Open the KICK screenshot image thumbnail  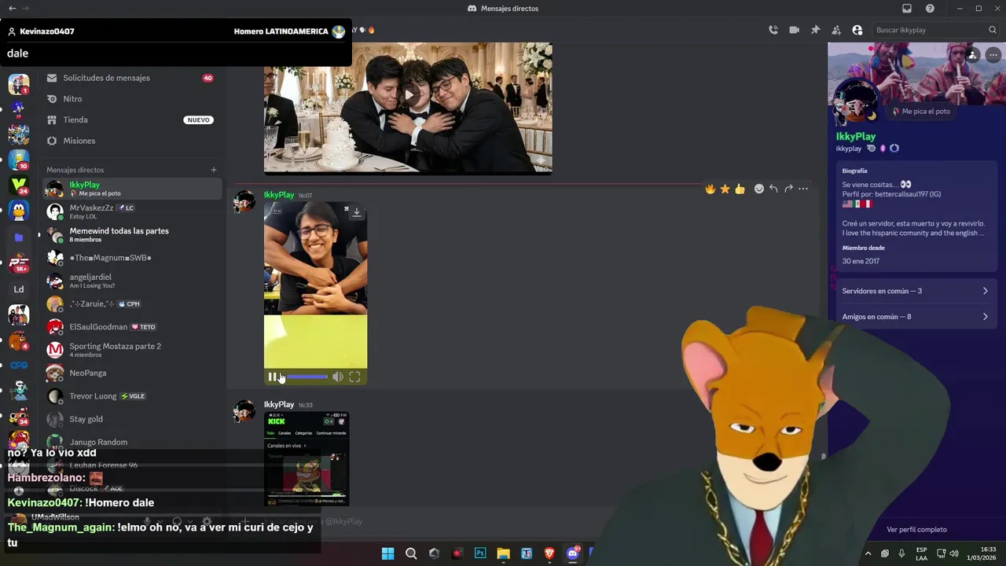point(307,458)
